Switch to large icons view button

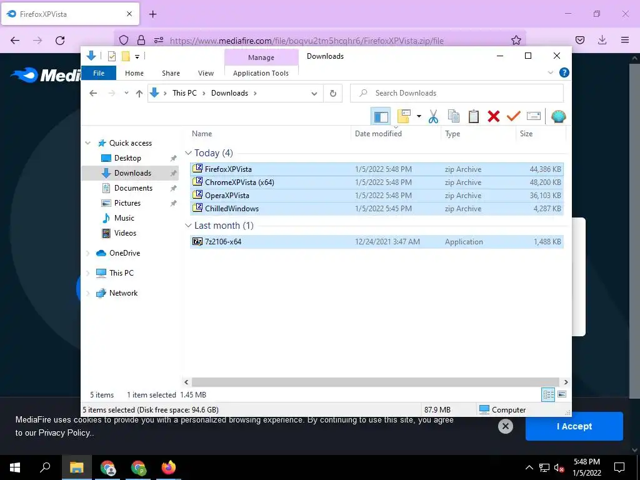pyautogui.click(x=562, y=394)
